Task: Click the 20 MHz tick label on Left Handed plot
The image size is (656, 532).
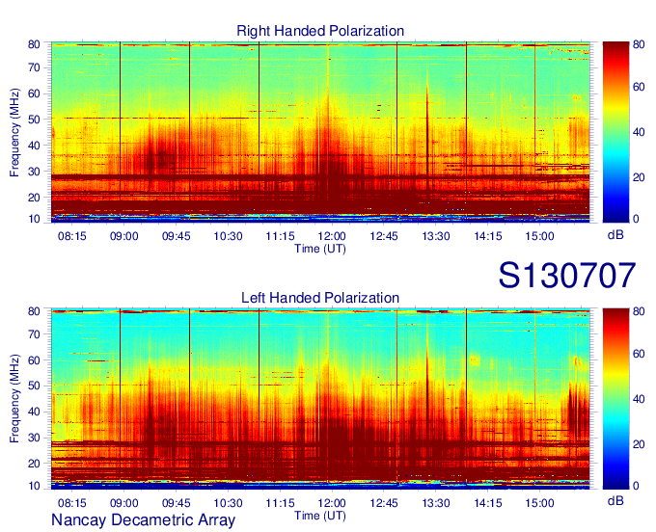Action: pos(34,464)
